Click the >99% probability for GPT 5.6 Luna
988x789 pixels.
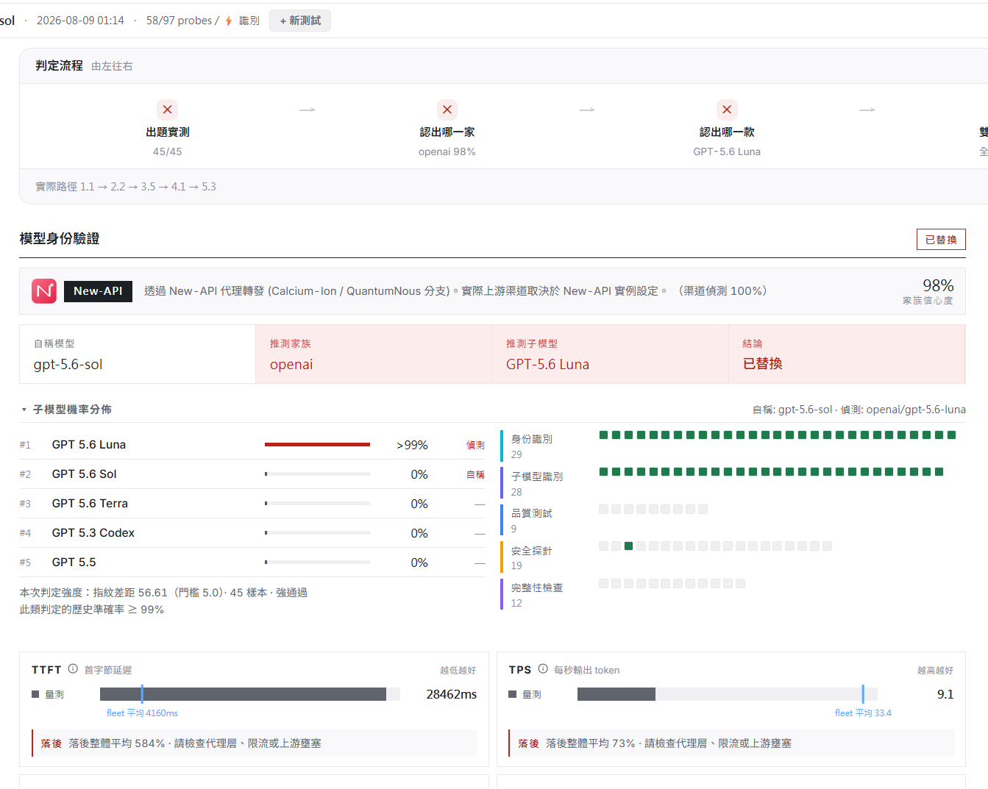click(412, 445)
